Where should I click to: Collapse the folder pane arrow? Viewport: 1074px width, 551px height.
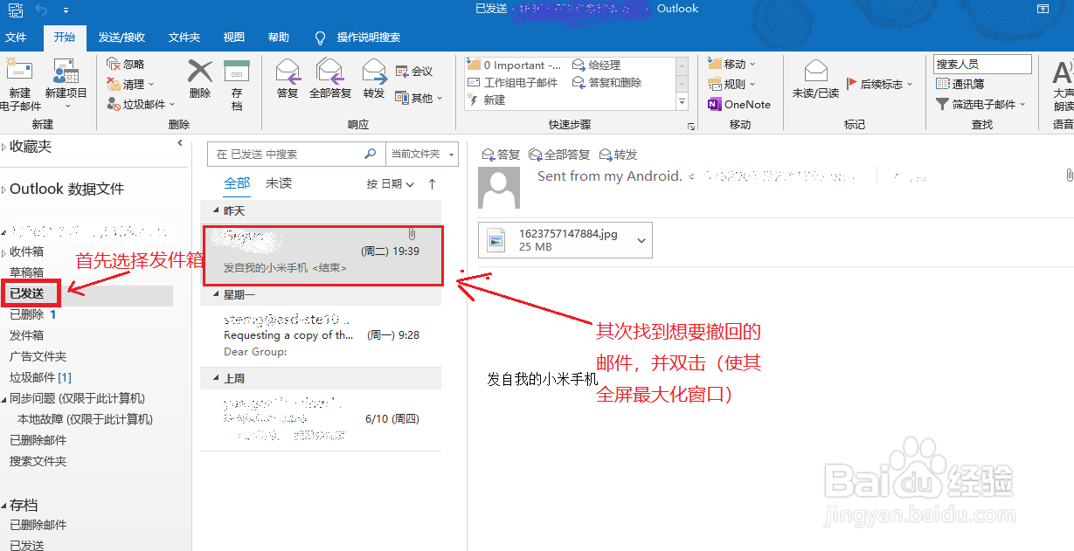(180, 143)
